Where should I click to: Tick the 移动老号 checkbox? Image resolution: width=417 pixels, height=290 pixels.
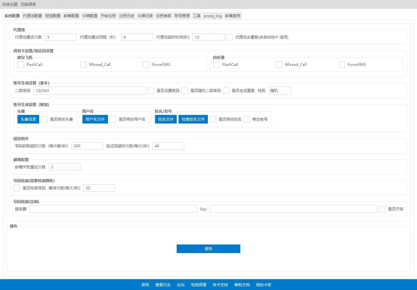247,119
